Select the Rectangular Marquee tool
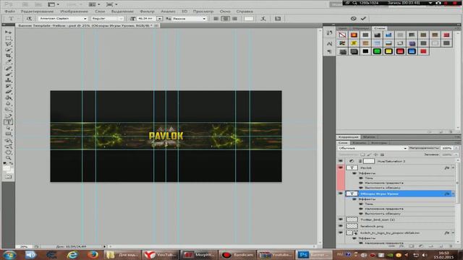The width and height of the screenshot is (463, 260). pyautogui.click(x=9, y=38)
